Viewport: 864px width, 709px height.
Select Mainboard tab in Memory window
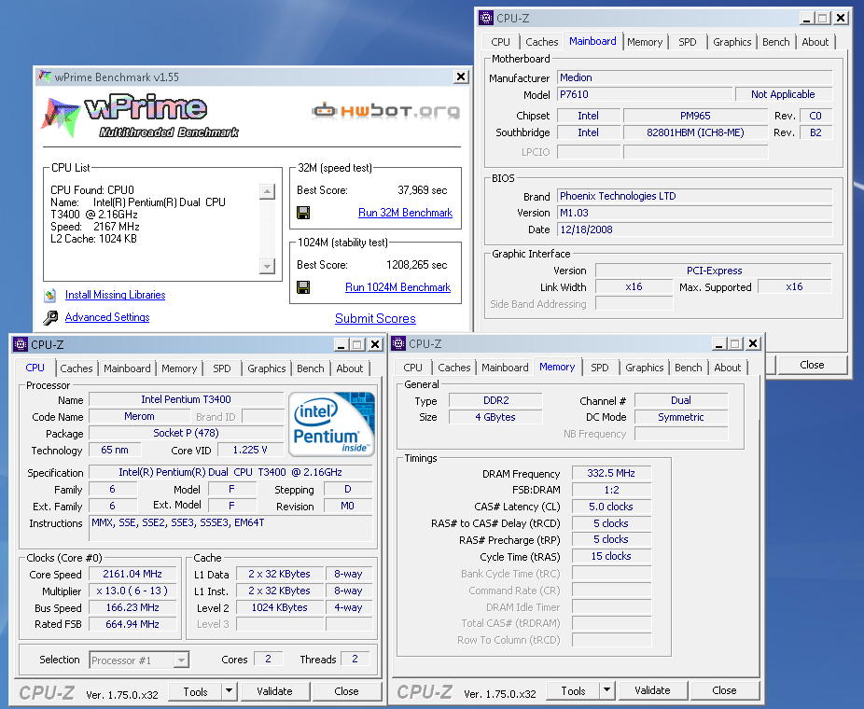505,368
